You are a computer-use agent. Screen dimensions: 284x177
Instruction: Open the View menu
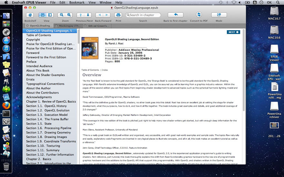pos(92,3)
